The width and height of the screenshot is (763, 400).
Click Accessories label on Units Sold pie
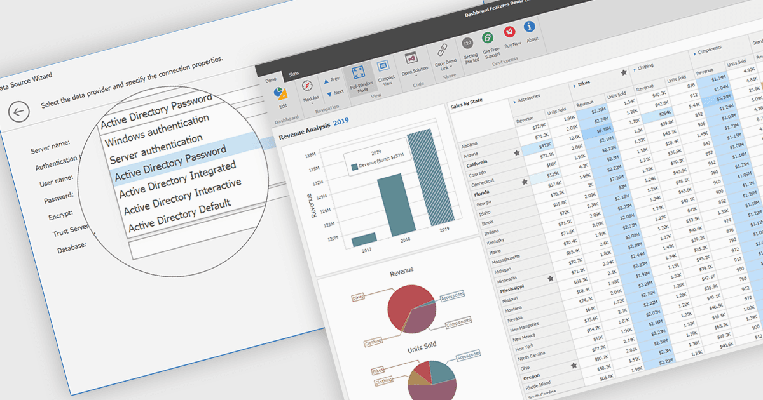(468, 356)
